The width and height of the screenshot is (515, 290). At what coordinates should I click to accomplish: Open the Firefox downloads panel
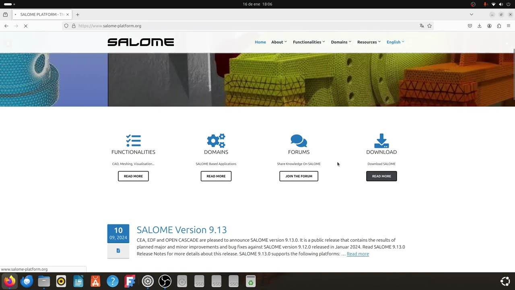pos(479,26)
